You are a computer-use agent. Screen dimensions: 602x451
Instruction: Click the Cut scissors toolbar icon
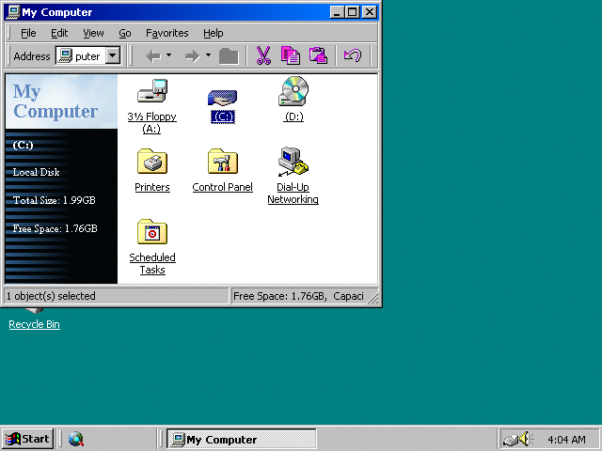click(263, 55)
